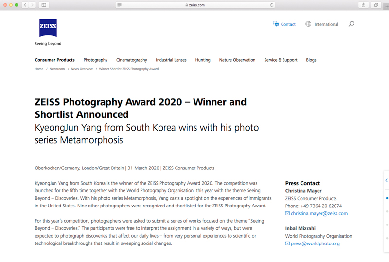The image size is (389, 262).
Task: Click the 'Seeing beyond' tagline
Action: tap(48, 44)
